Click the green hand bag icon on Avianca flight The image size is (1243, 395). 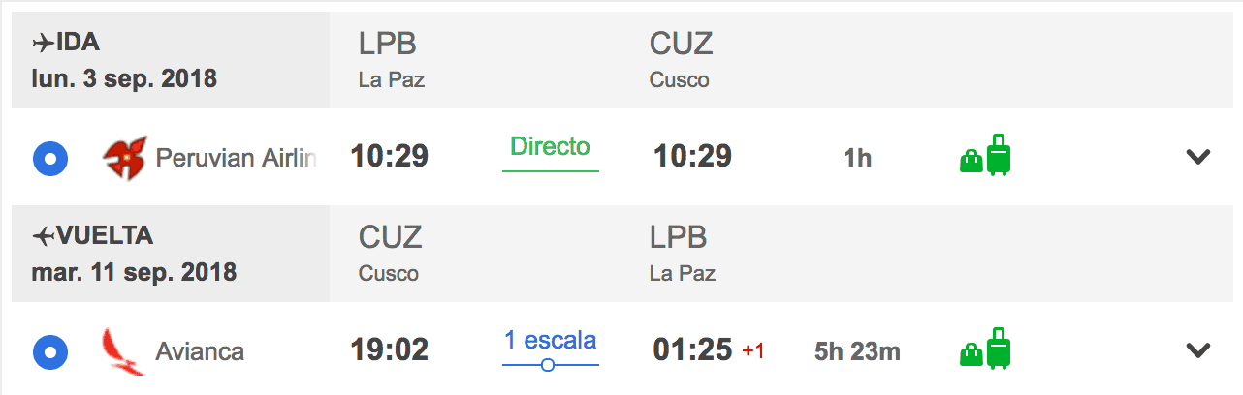pyautogui.click(x=971, y=356)
